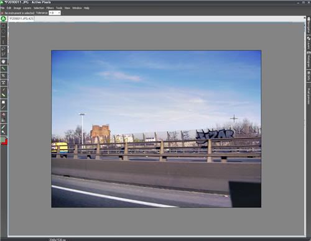This screenshot has width=311, height=241.
Task: Select the elliptical selection tool
Action: pyautogui.click(x=3, y=32)
